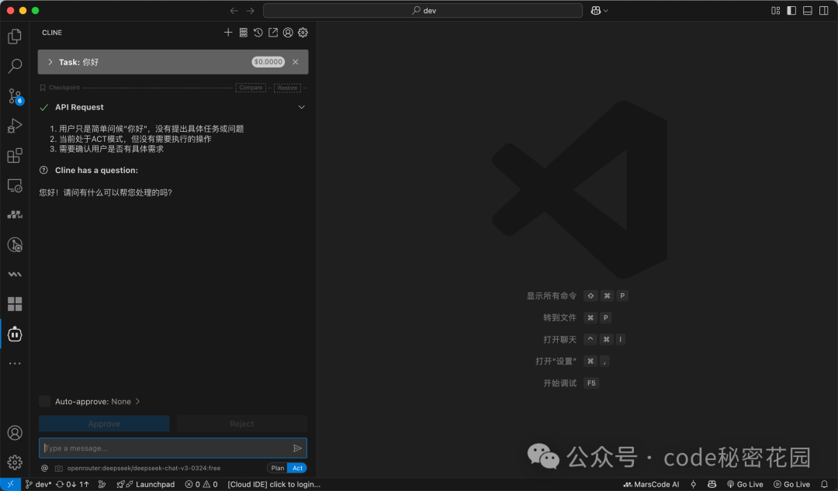Expand the Task: 你好 header
Viewport: 838px width, 491px height.
tap(49, 61)
